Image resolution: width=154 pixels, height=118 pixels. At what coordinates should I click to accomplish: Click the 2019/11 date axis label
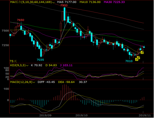[x=145, y=115]
